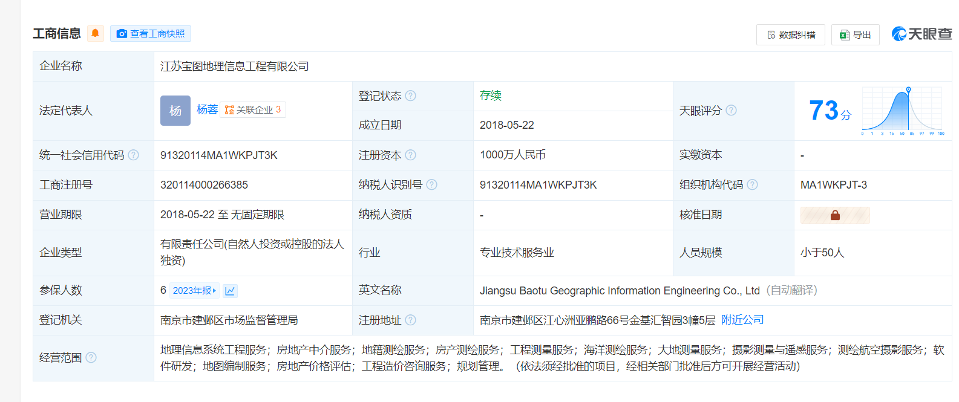Click help icon next to 登记状态
Screen dimensions: 959x402
[x=410, y=96]
